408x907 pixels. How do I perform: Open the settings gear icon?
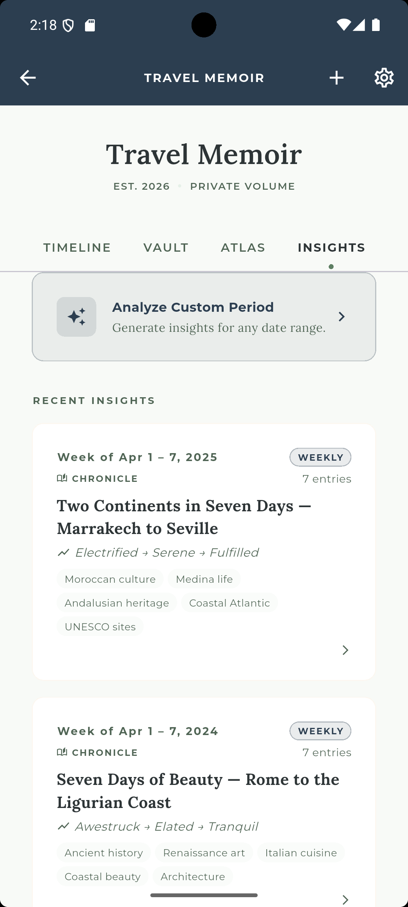point(384,78)
